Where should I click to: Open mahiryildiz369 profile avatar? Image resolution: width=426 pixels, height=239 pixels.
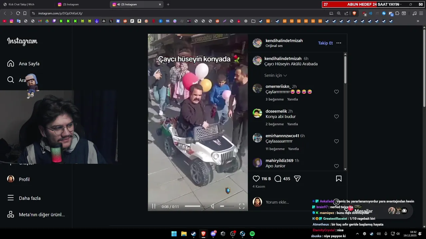point(257,163)
